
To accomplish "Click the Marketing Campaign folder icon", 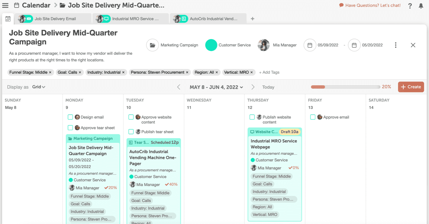I will [x=153, y=45].
